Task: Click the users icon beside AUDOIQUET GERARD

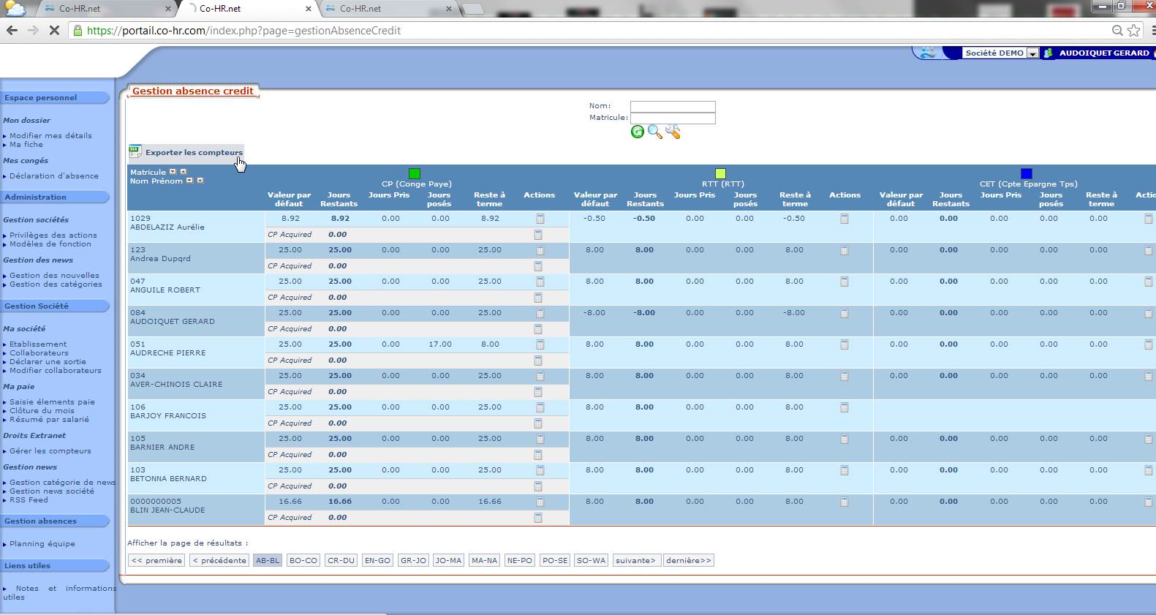Action: click(x=1049, y=53)
